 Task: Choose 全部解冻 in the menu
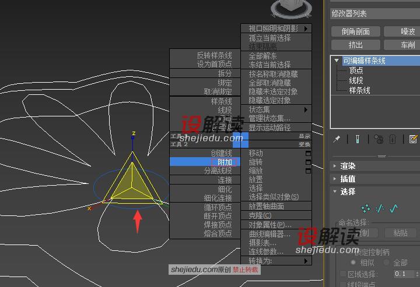coord(276,56)
